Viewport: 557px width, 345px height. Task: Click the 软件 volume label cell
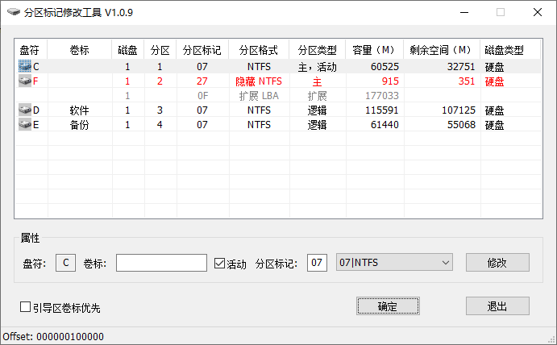point(80,110)
